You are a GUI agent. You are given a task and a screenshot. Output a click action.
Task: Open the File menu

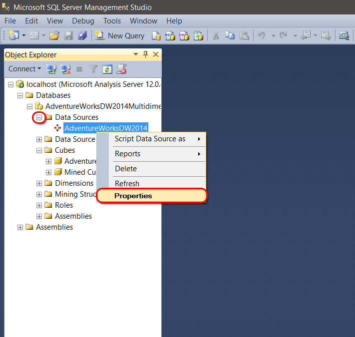pyautogui.click(x=10, y=21)
